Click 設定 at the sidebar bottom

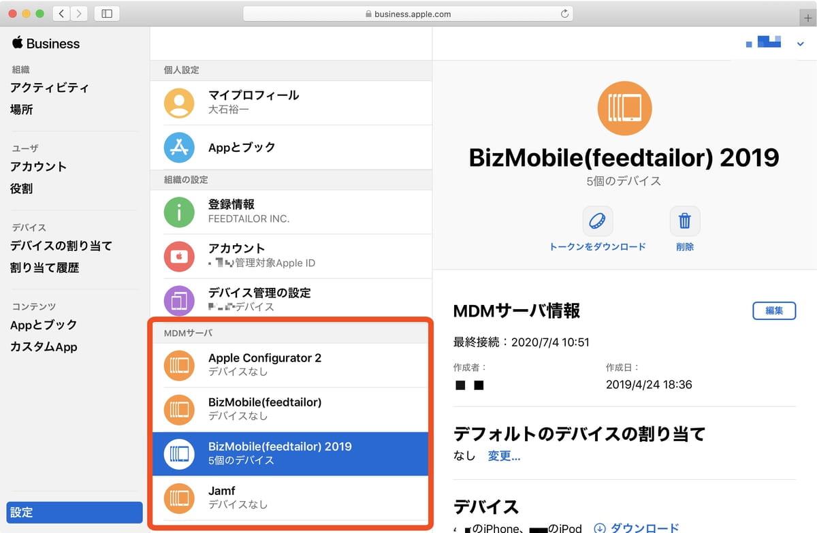click(74, 513)
